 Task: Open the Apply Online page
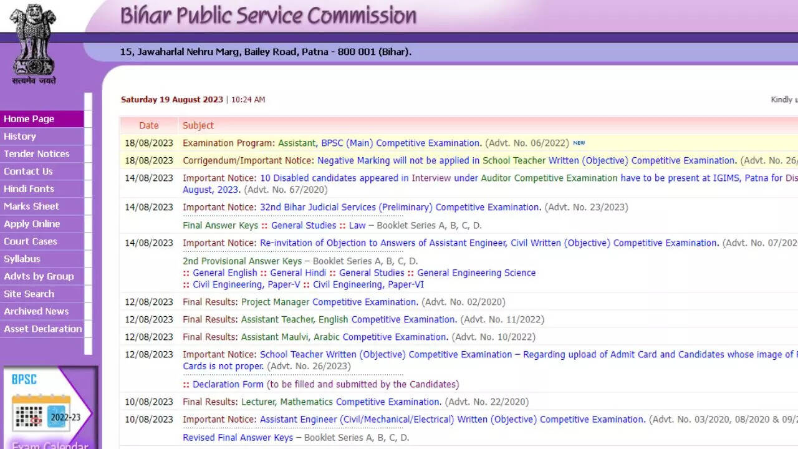pos(32,224)
